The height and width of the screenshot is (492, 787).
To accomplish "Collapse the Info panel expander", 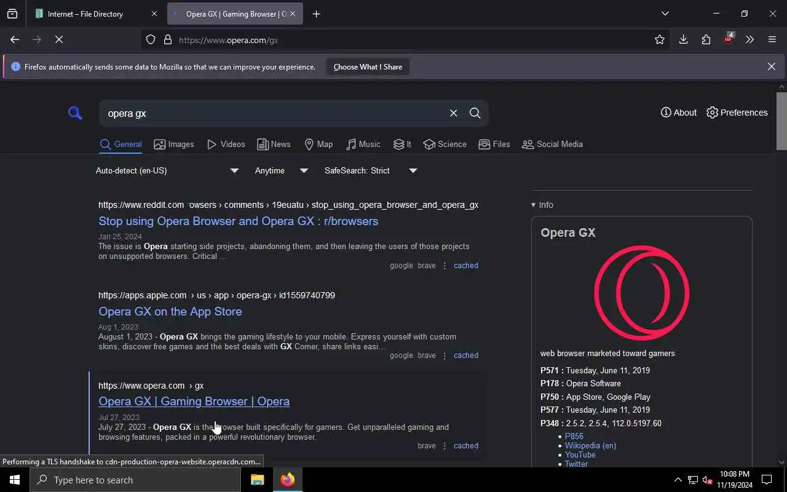I will 542,205.
